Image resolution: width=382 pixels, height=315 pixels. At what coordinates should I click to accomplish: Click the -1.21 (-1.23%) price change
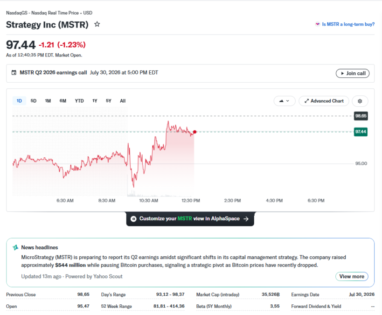[x=62, y=45]
